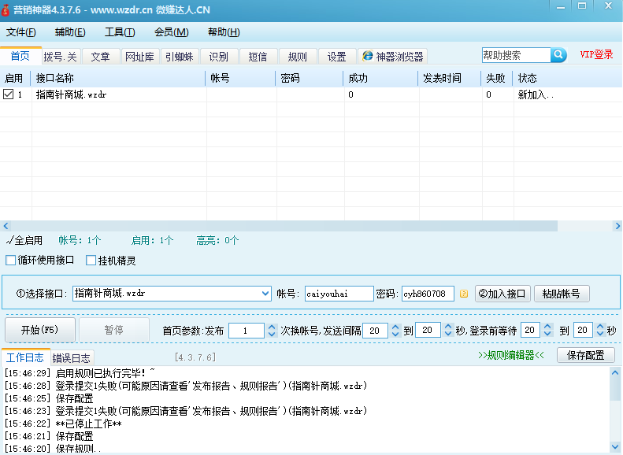Viewport: 623px width, 455px height.
Task: Click the 全启用 checkmark to enable all
Action: coord(24,240)
